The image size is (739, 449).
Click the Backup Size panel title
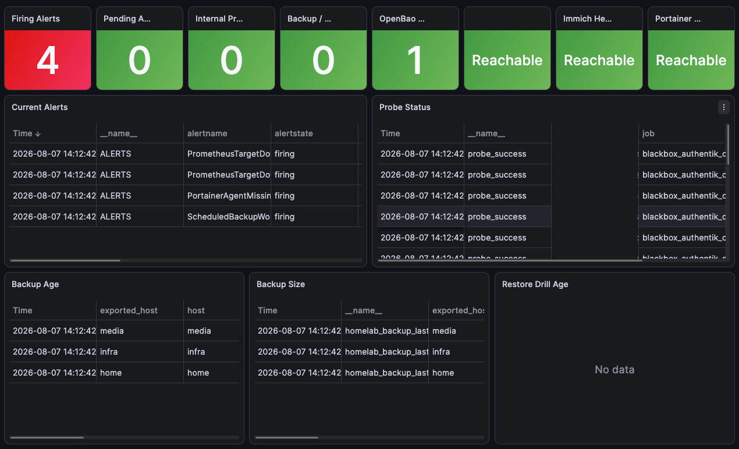280,284
